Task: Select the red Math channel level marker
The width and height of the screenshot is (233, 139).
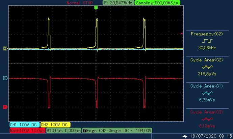Action: 5,107
